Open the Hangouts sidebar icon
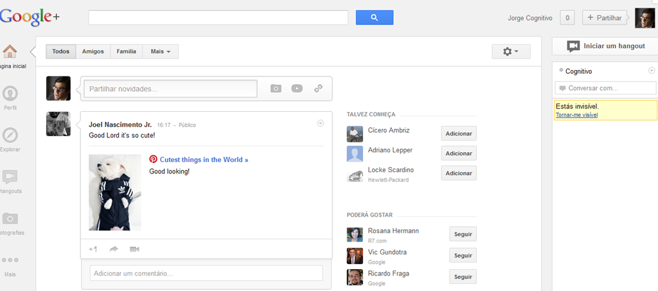The height and width of the screenshot is (291, 658). (x=10, y=177)
